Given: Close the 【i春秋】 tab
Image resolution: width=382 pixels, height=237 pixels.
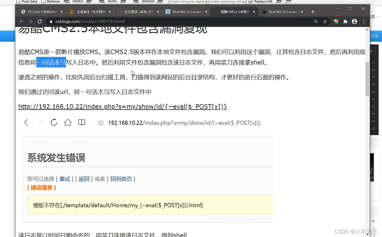Looking at the screenshot, I should point(110,12).
